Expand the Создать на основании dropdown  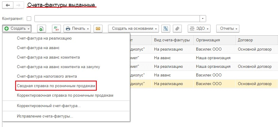click(135, 29)
